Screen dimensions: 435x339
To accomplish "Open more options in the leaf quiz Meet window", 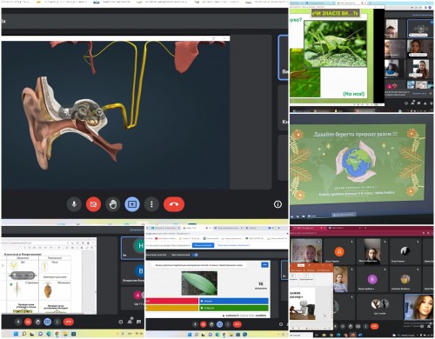I will tap(228, 324).
